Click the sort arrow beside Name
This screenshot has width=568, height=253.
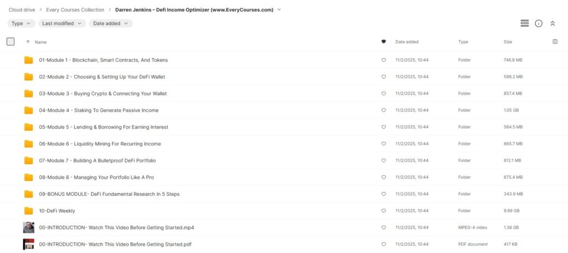tap(28, 42)
